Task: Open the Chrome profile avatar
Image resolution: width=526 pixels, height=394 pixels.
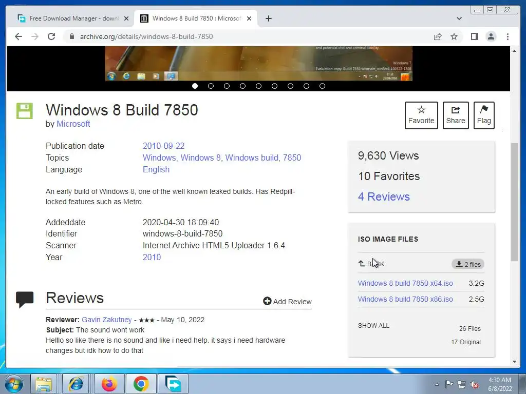Action: [x=491, y=36]
